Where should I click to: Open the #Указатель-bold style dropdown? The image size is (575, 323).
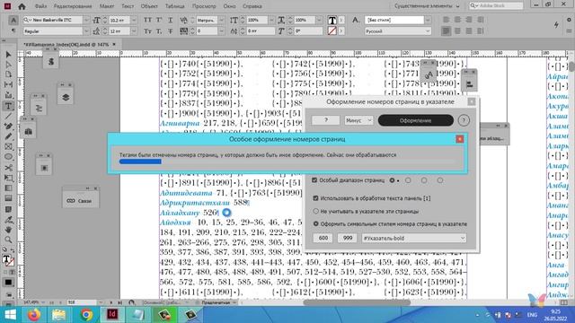[x=414, y=239]
